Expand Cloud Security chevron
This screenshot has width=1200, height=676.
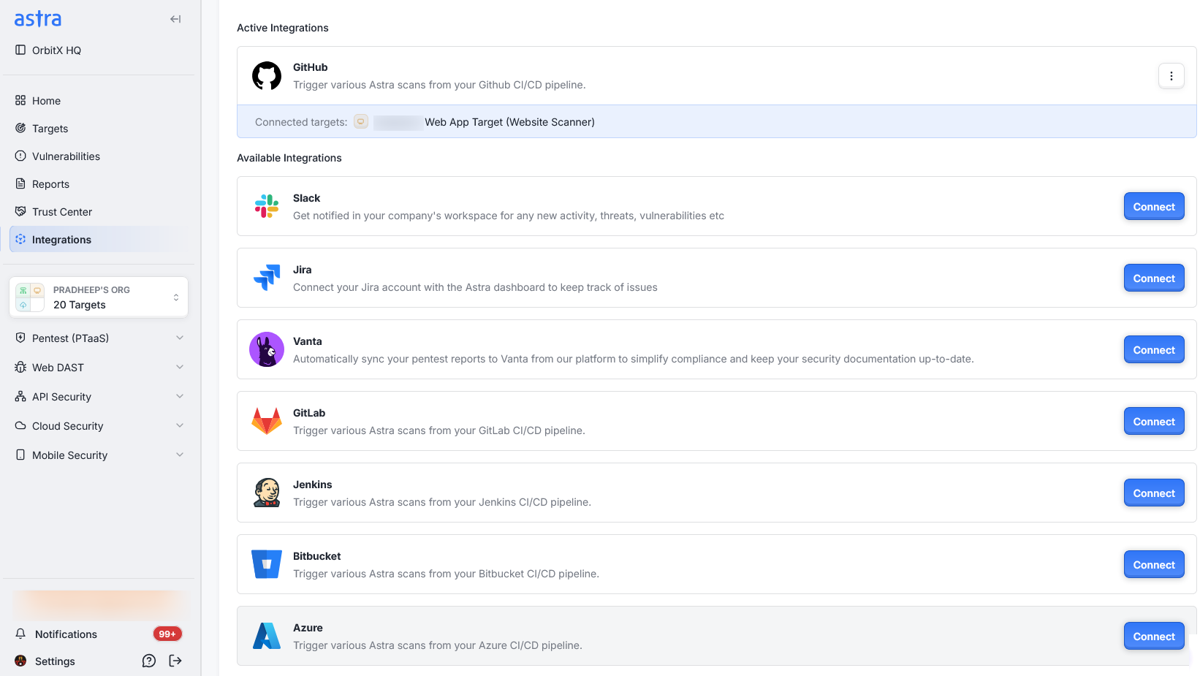(x=180, y=425)
